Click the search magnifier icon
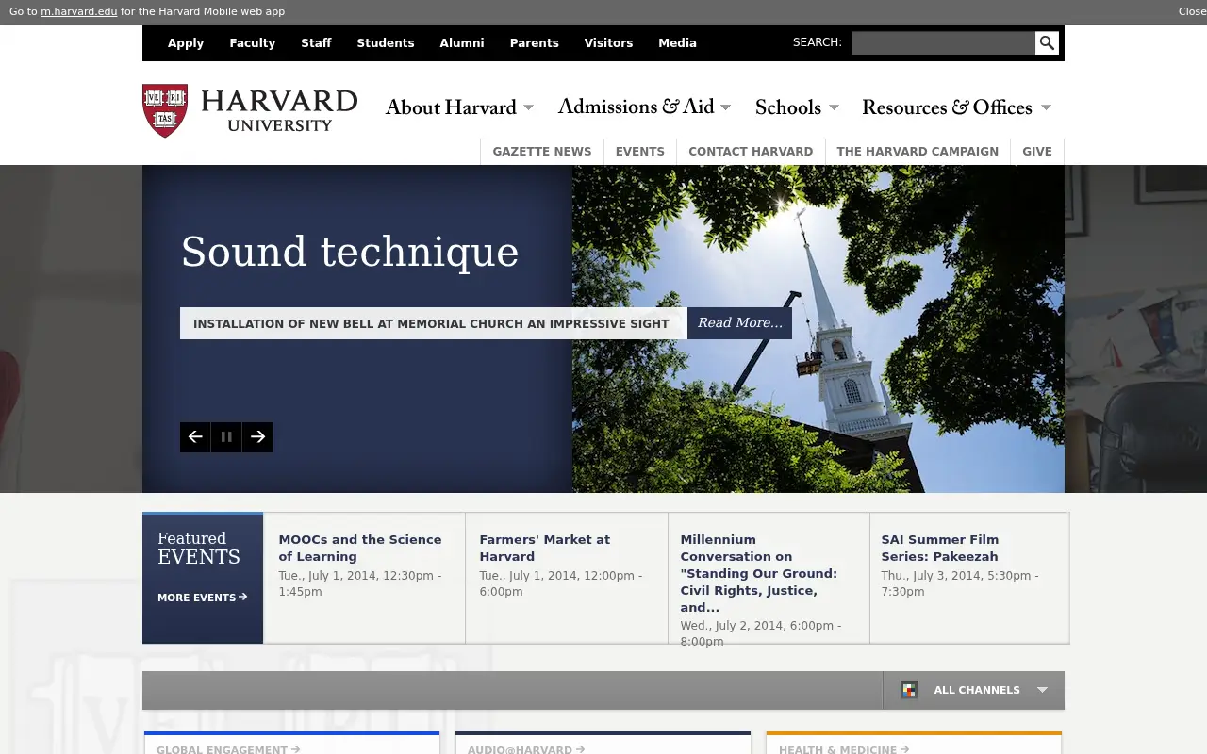The height and width of the screenshot is (754, 1207). (1047, 43)
